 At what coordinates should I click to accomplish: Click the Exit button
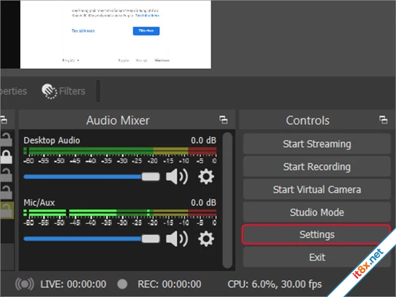[317, 257]
